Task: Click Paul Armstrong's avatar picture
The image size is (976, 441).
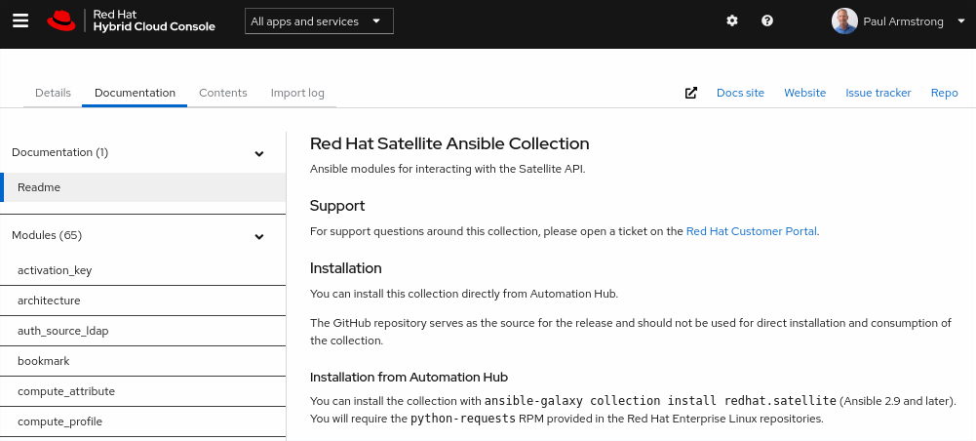Action: pos(845,20)
